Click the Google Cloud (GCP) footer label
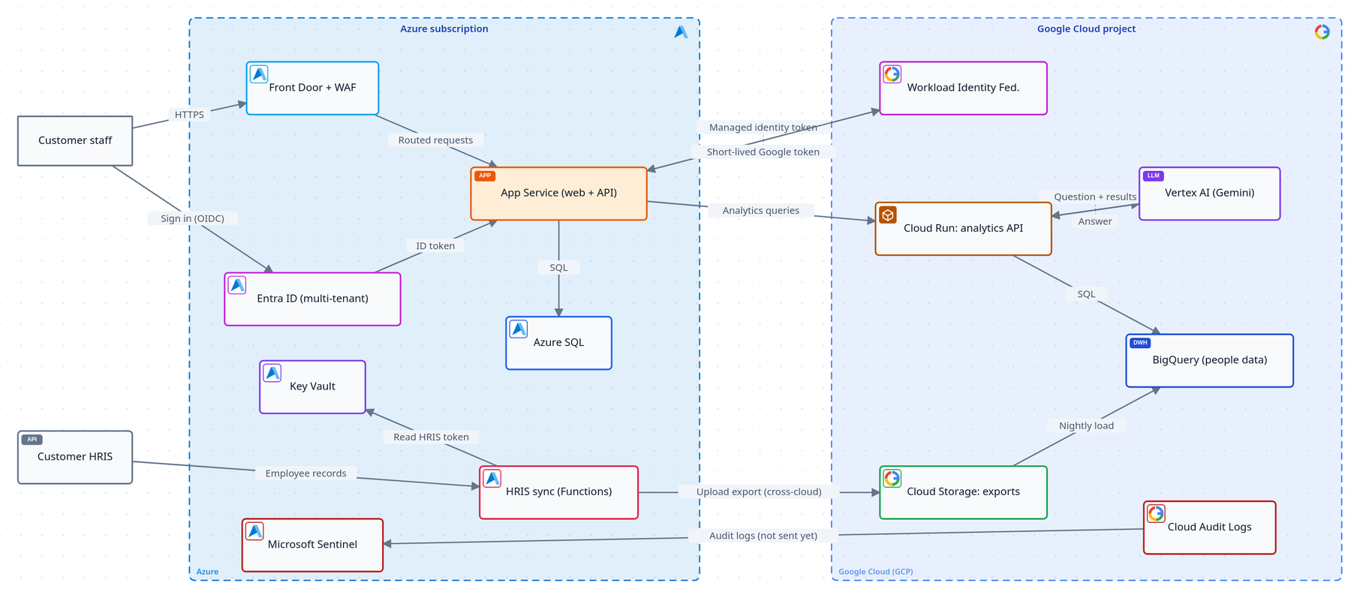 [876, 572]
